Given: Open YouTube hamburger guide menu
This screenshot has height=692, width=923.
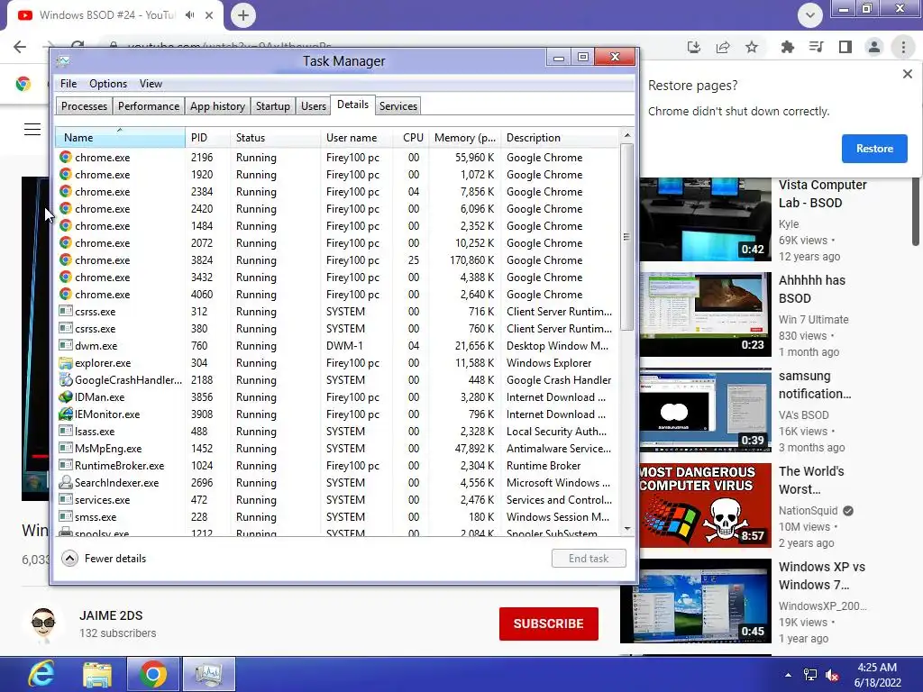Looking at the screenshot, I should point(32,130).
